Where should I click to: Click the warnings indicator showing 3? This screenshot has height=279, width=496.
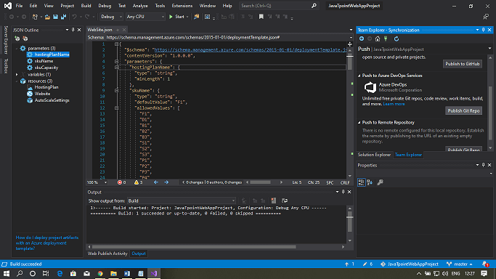[x=138, y=182]
